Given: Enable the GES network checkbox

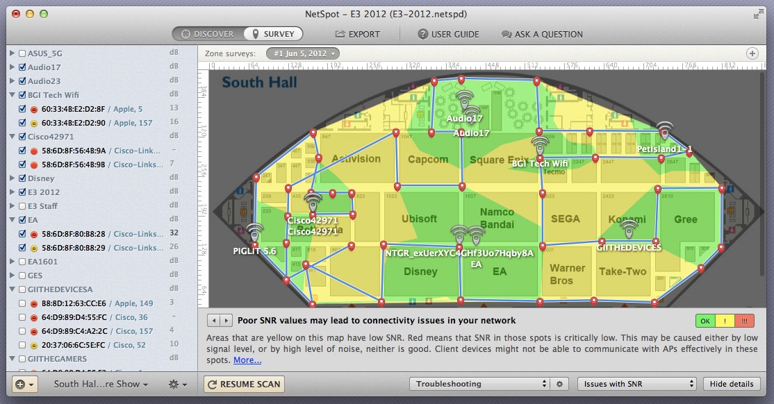Looking at the screenshot, I should [x=22, y=276].
